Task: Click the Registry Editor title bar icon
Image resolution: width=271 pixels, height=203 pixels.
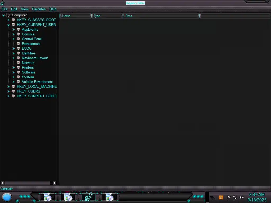Action: click(x=2, y=3)
